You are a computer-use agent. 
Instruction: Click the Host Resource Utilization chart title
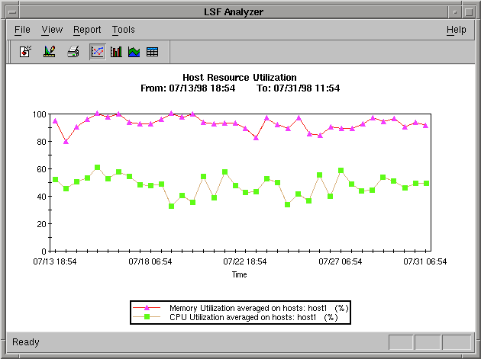click(x=240, y=77)
